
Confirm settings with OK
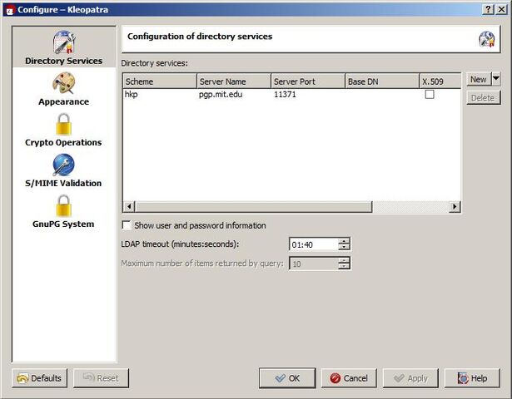tap(287, 378)
